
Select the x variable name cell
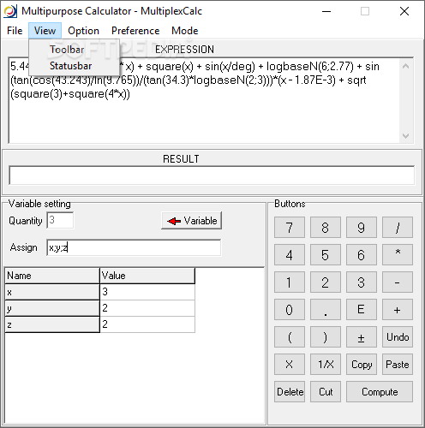point(52,292)
